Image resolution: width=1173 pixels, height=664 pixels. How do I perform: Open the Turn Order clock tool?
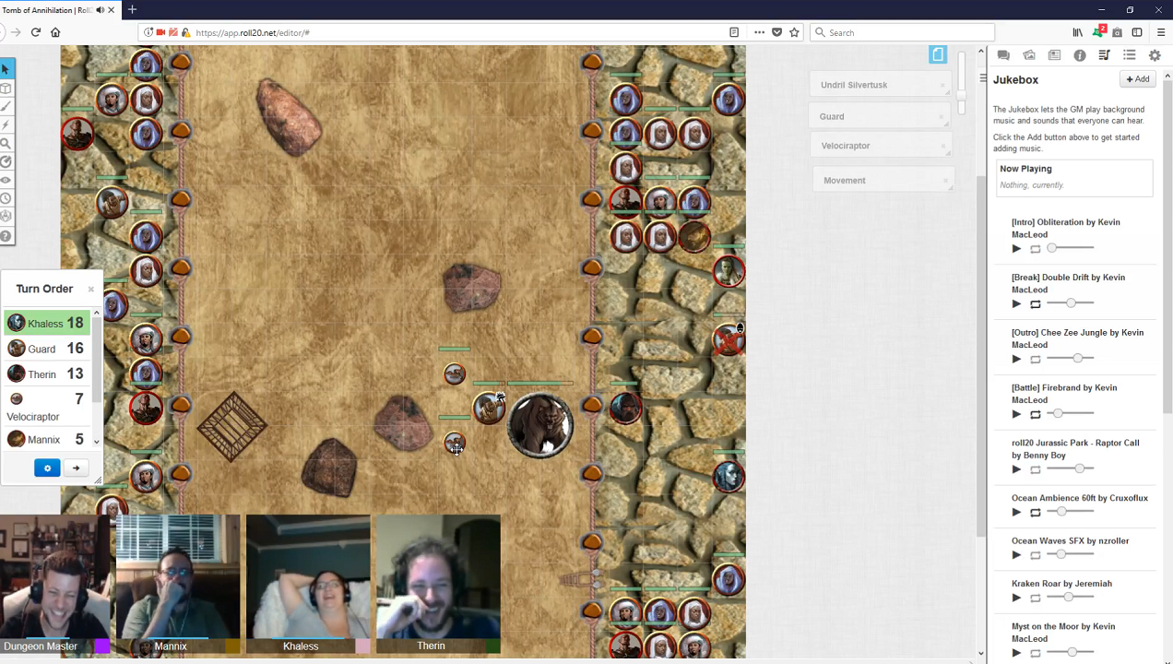coord(6,198)
